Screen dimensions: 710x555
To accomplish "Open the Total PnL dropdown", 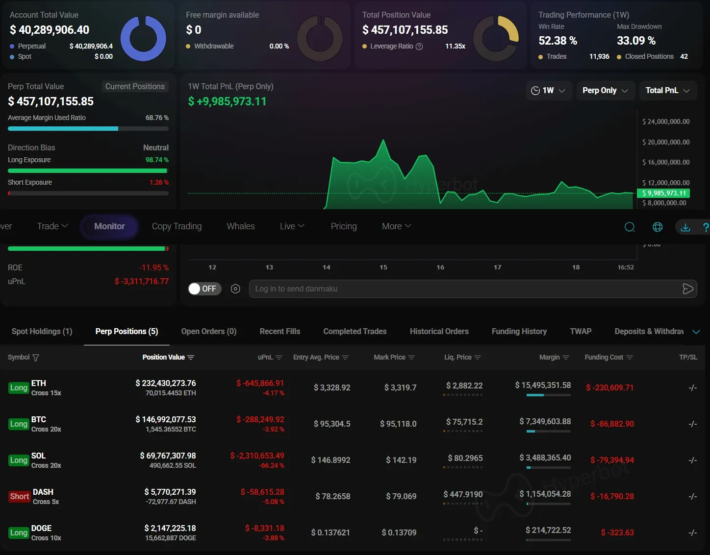I will 667,90.
